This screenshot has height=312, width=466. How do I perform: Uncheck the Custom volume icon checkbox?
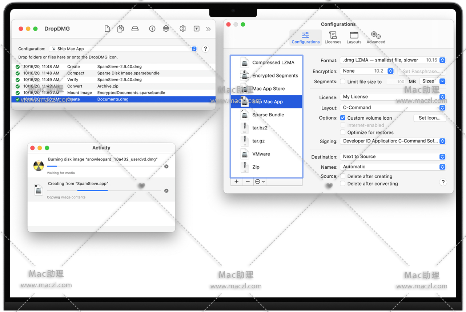(342, 118)
